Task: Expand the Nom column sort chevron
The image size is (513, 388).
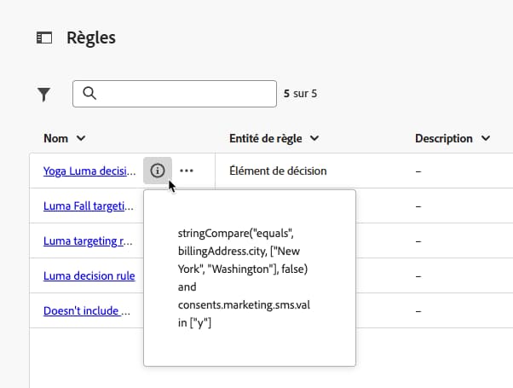Action: 81,138
